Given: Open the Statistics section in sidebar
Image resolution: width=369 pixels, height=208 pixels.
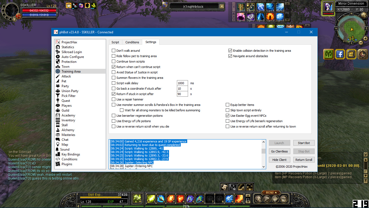Looking at the screenshot, I should coord(68,47).
